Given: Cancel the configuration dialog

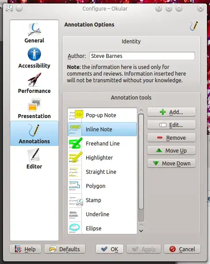Looking at the screenshot, I should (x=182, y=249).
